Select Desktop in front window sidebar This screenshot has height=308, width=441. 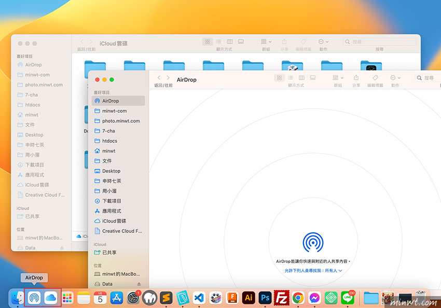(118, 171)
